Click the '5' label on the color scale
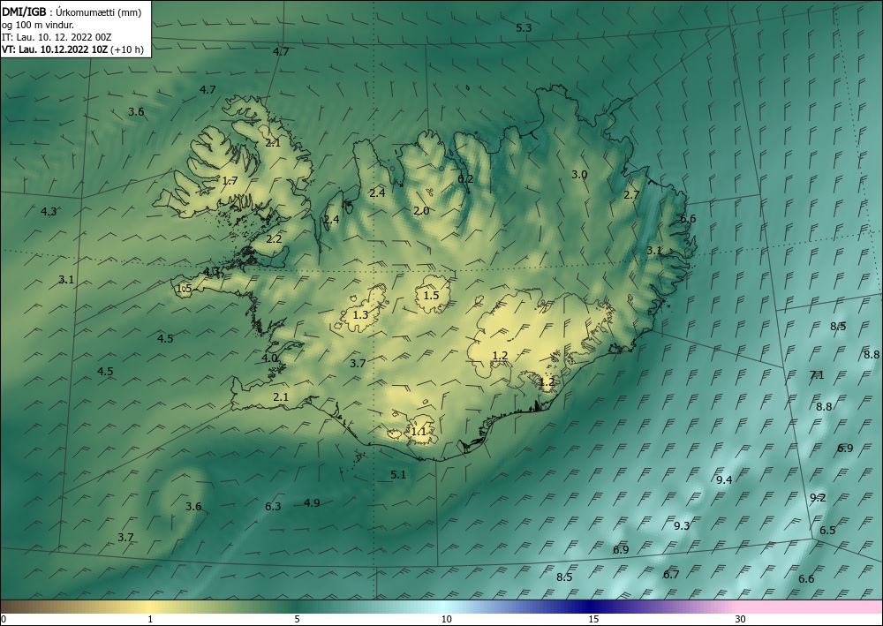This screenshot has width=883, height=626. coord(297,619)
